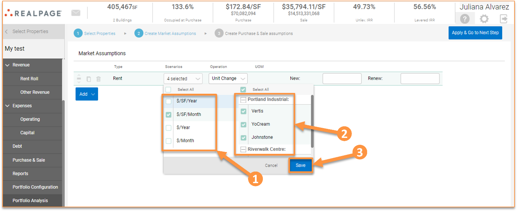This screenshot has width=517, height=211.
Task: Duplicate the Rent assumption row
Action: (89, 79)
